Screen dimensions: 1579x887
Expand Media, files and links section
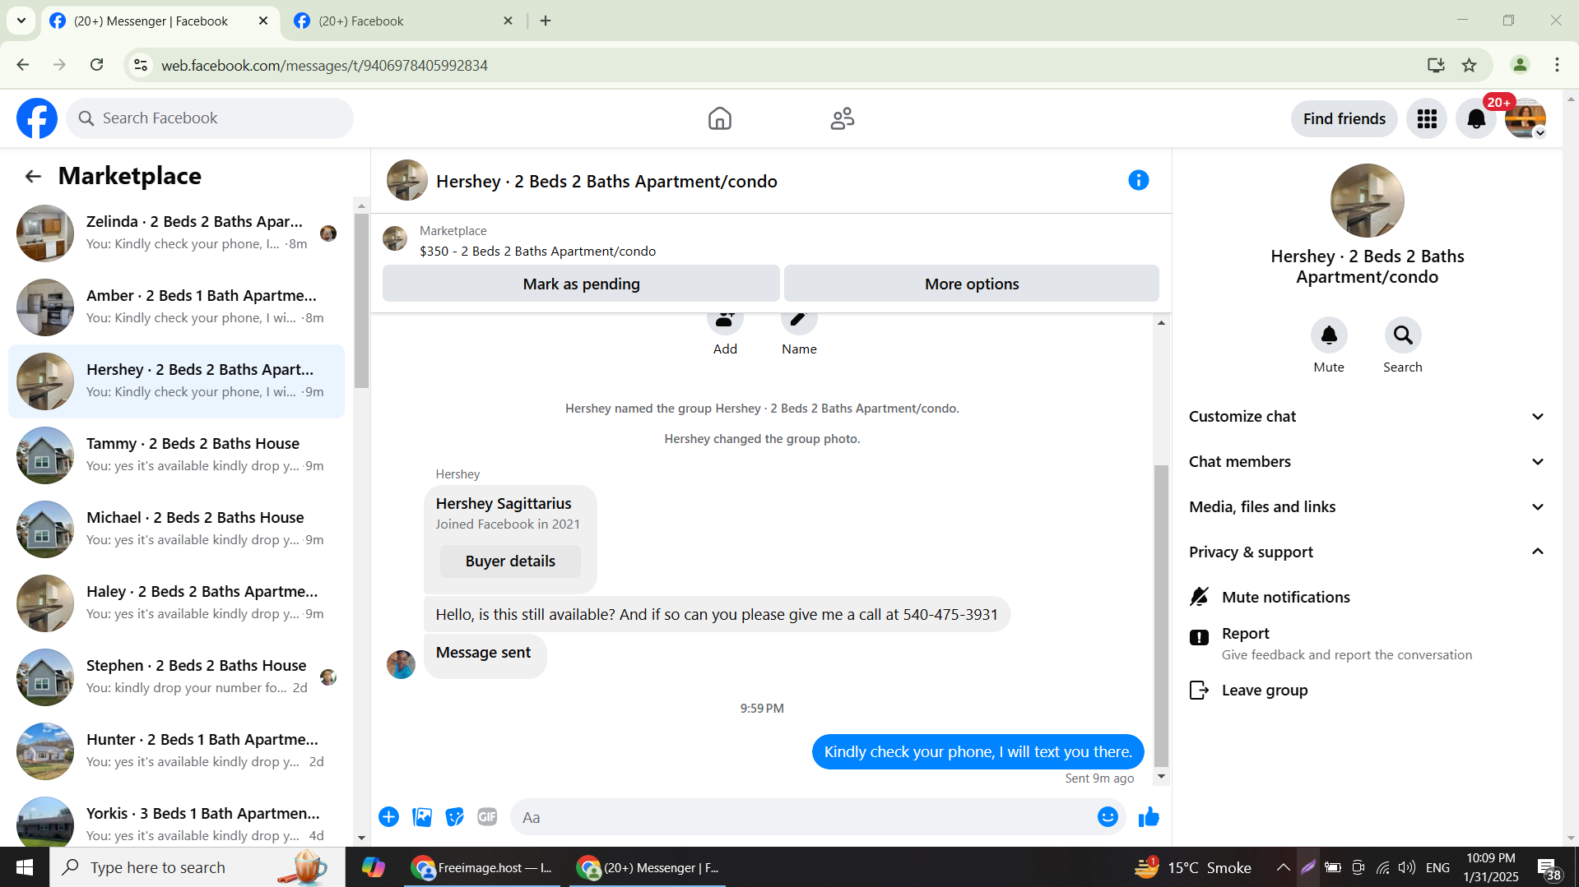click(x=1367, y=506)
